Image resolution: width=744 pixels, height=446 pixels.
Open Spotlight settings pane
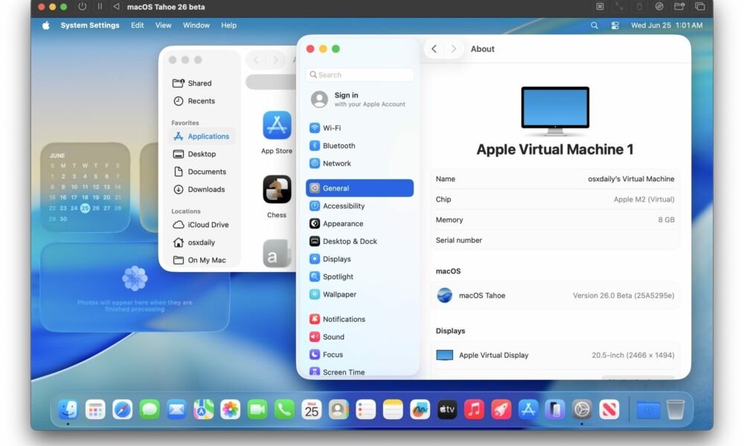pos(359,277)
